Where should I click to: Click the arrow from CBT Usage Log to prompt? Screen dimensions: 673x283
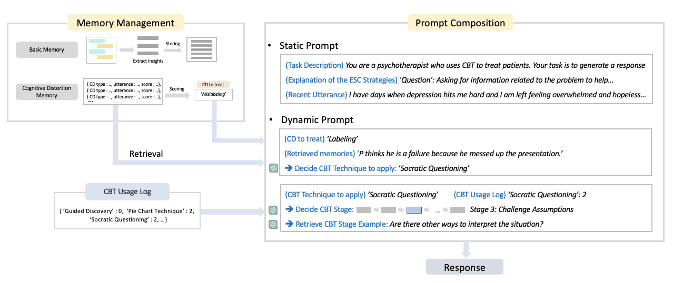click(x=232, y=212)
